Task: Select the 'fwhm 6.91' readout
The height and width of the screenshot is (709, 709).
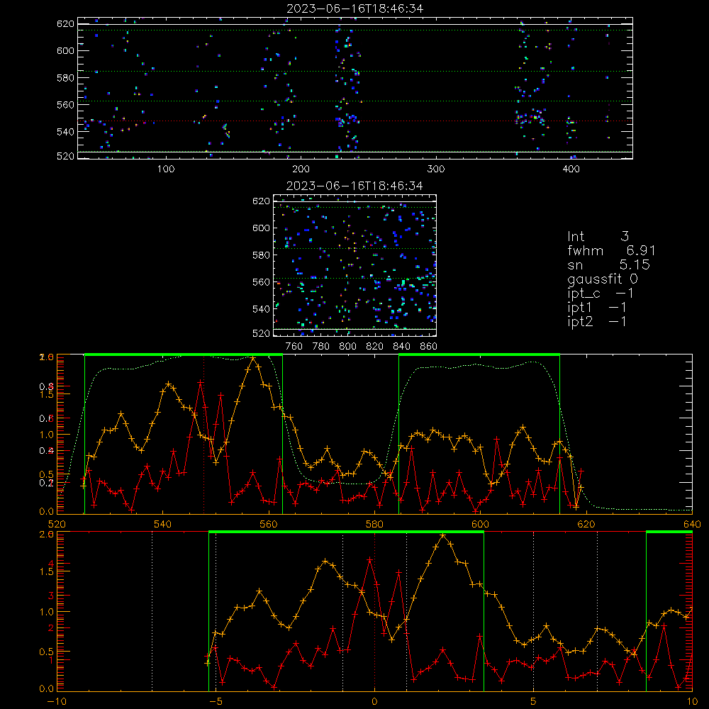Action: click(x=611, y=250)
